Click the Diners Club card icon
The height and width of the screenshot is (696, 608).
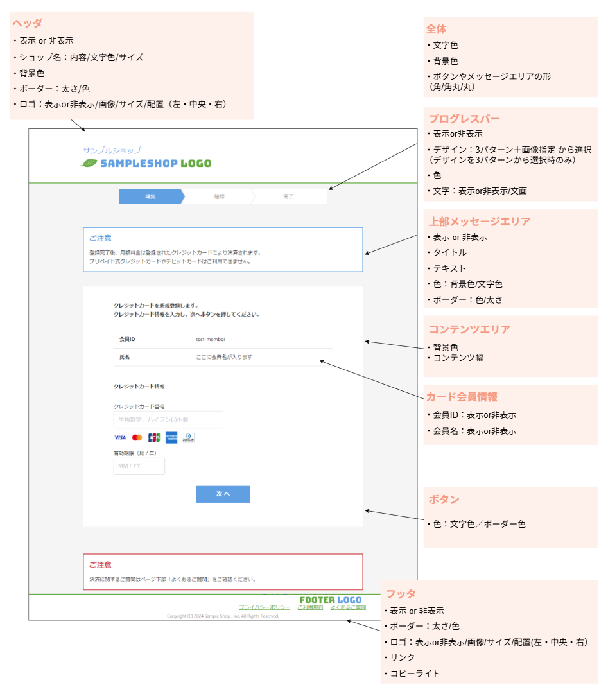(187, 437)
